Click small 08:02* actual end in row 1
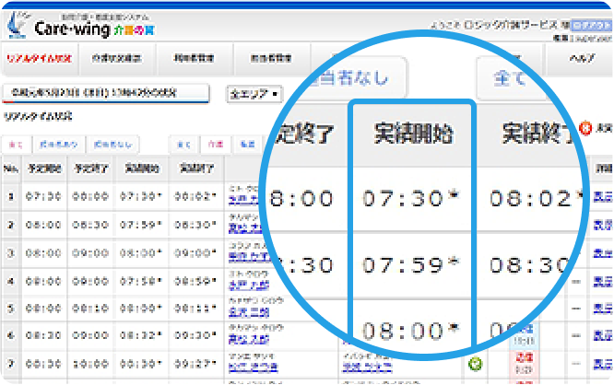Viewport: 614px width, 385px height. coord(195,196)
